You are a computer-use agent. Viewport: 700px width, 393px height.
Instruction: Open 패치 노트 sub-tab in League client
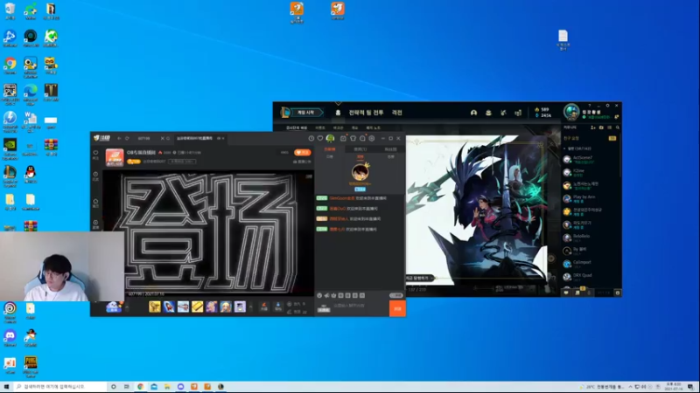tap(374, 128)
